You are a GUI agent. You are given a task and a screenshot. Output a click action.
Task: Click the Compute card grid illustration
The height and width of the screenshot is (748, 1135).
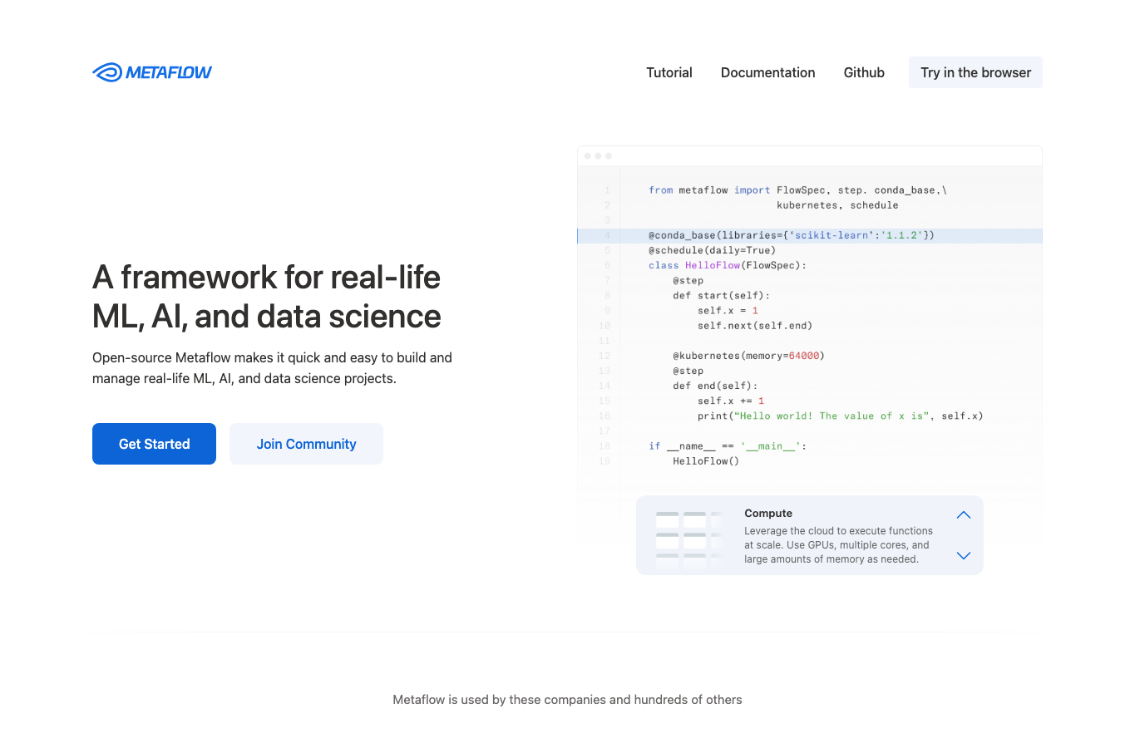pyautogui.click(x=688, y=539)
